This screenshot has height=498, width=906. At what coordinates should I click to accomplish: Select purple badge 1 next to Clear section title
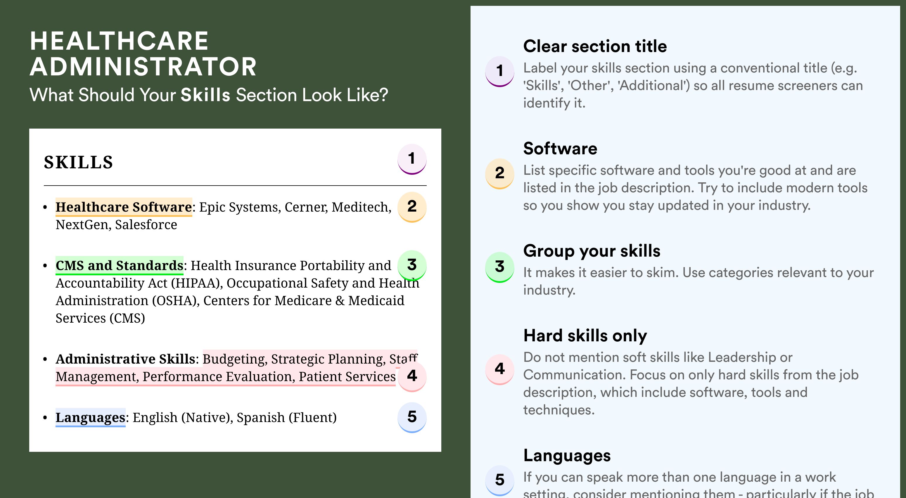pyautogui.click(x=500, y=71)
